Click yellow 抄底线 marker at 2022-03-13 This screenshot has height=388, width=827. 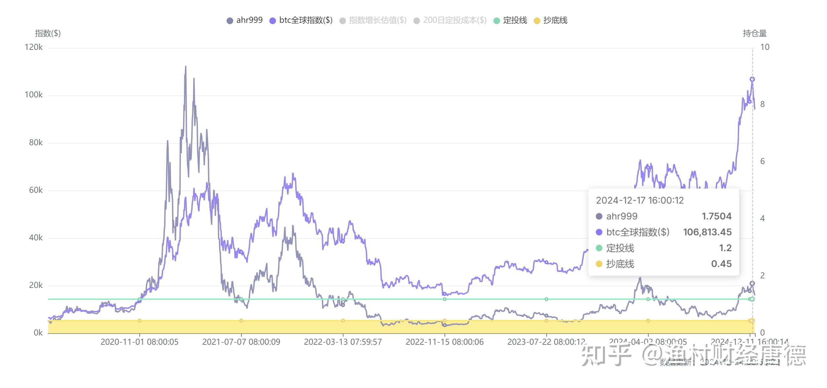pos(343,321)
